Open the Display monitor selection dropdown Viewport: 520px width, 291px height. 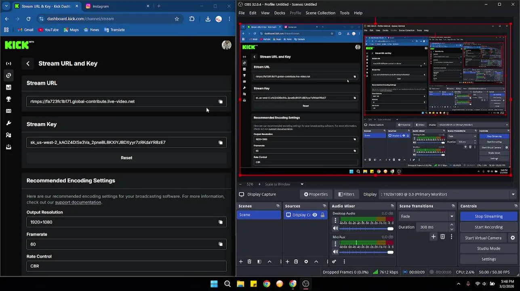click(448, 194)
